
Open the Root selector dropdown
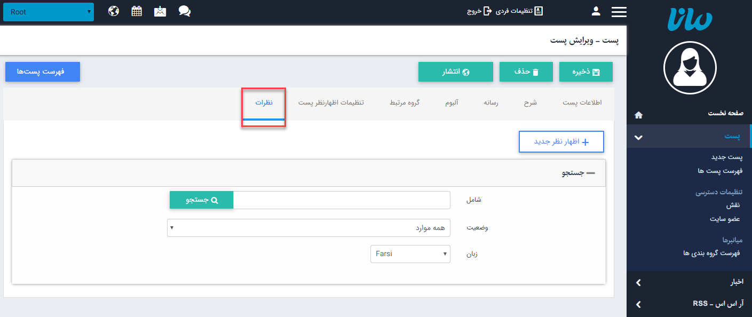pyautogui.click(x=48, y=11)
